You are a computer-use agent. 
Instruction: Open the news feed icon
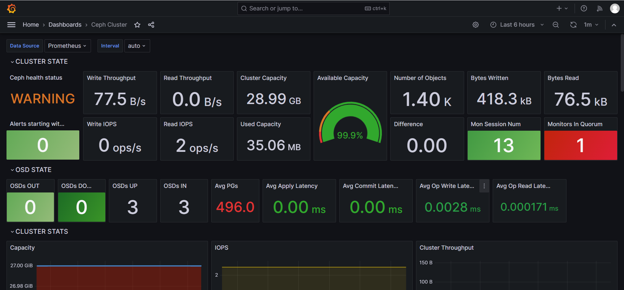pyautogui.click(x=600, y=8)
